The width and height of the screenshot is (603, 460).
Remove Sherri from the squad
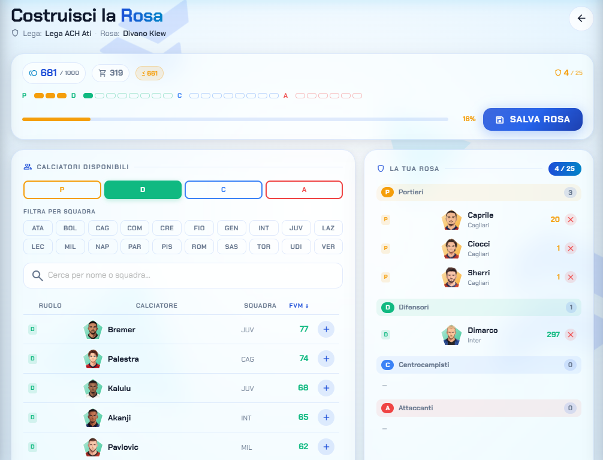click(x=570, y=277)
